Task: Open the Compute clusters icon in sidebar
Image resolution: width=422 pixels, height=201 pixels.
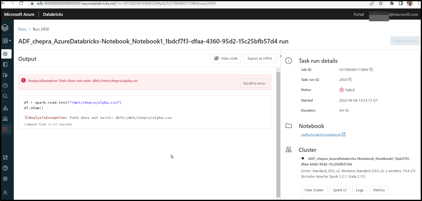Action: tap(5, 119)
